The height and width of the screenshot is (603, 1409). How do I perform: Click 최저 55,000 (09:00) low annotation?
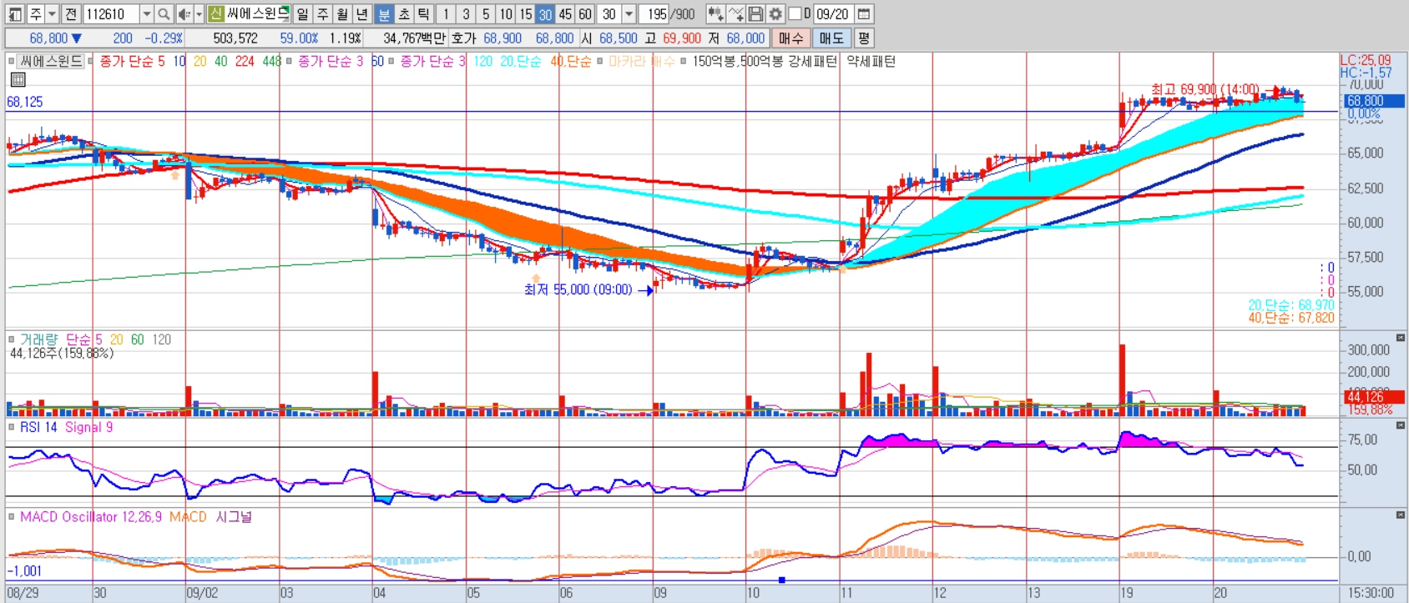click(x=578, y=290)
